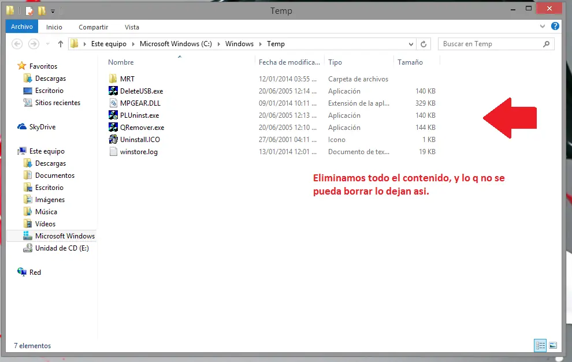Open the Help question mark icon

555,26
